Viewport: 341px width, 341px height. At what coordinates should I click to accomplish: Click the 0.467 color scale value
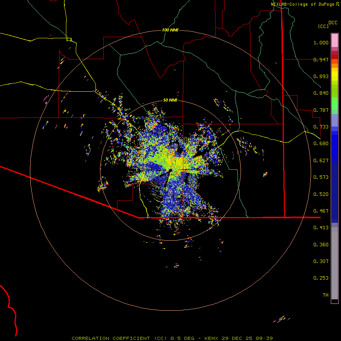point(321,211)
